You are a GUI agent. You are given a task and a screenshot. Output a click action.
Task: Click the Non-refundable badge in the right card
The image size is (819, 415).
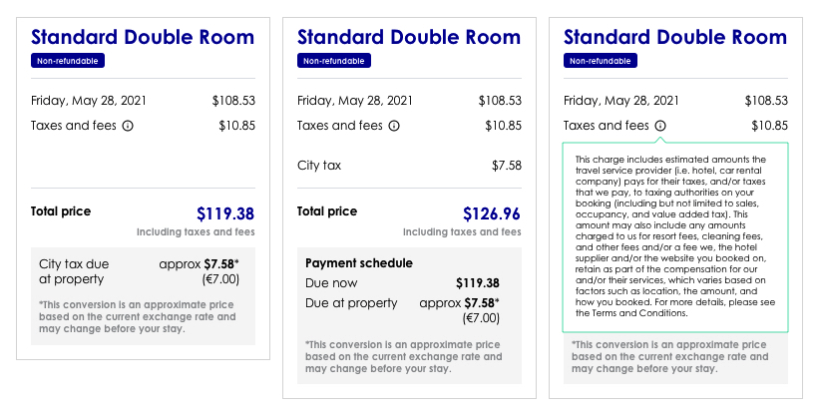coord(601,61)
